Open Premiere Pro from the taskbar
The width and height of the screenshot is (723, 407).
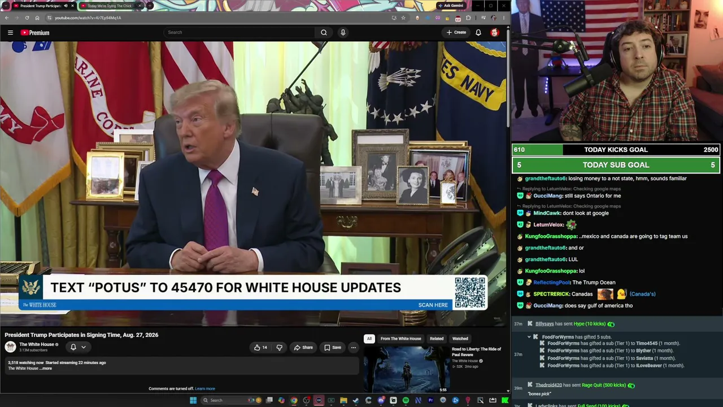430,400
